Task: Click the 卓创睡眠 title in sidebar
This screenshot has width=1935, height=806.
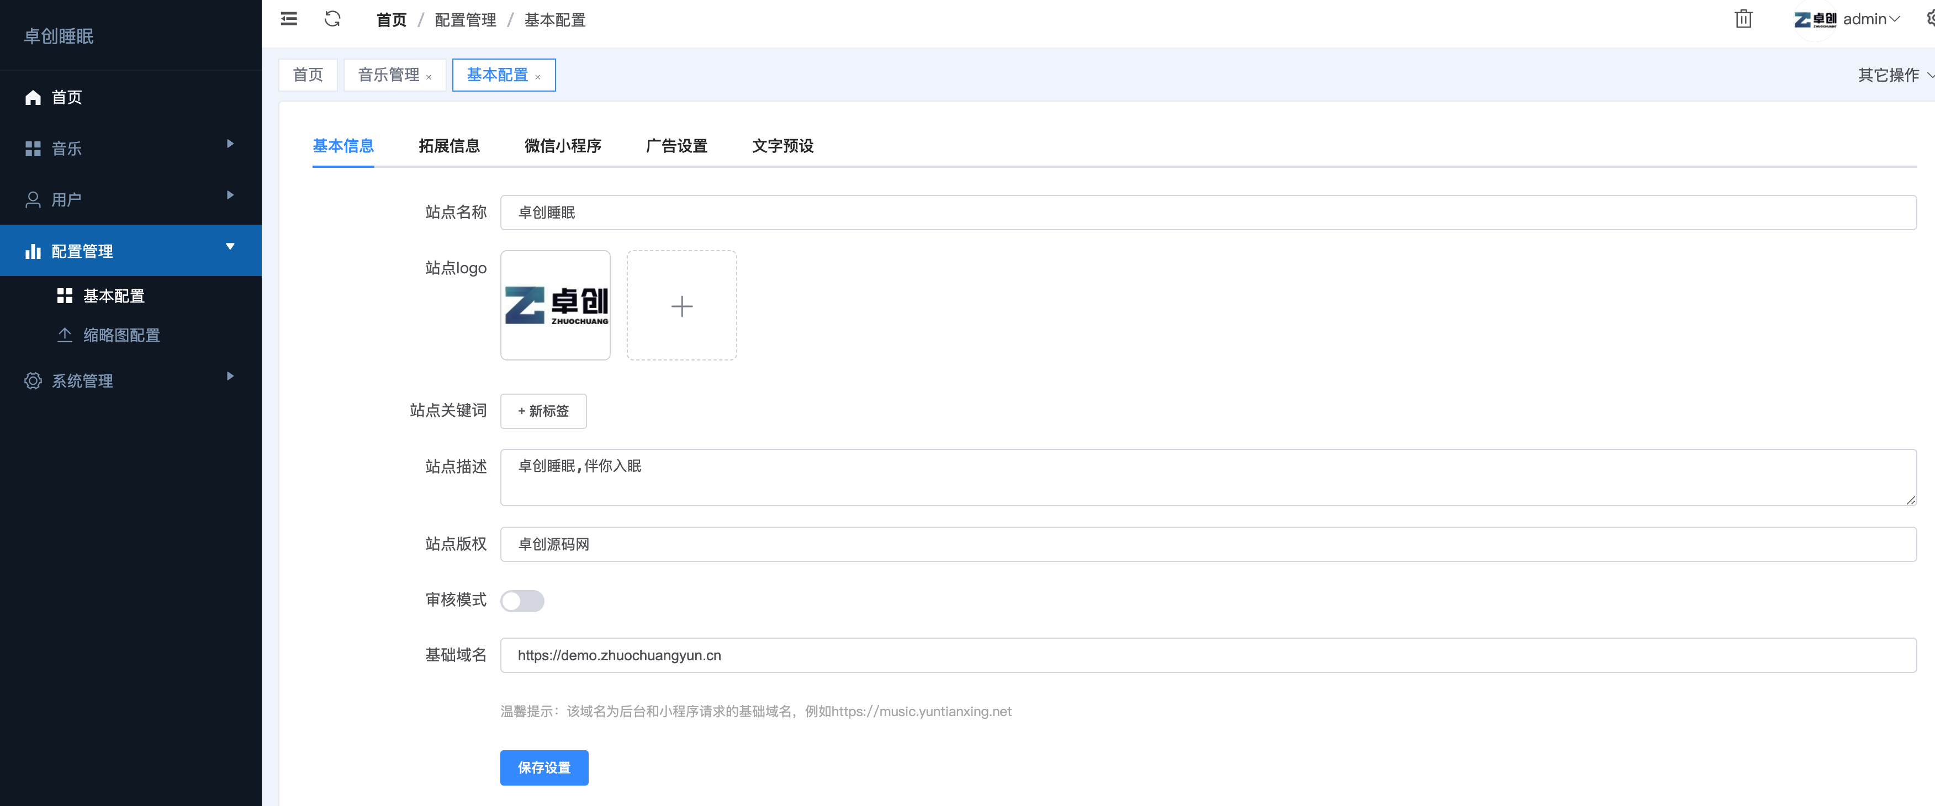Action: click(x=59, y=36)
